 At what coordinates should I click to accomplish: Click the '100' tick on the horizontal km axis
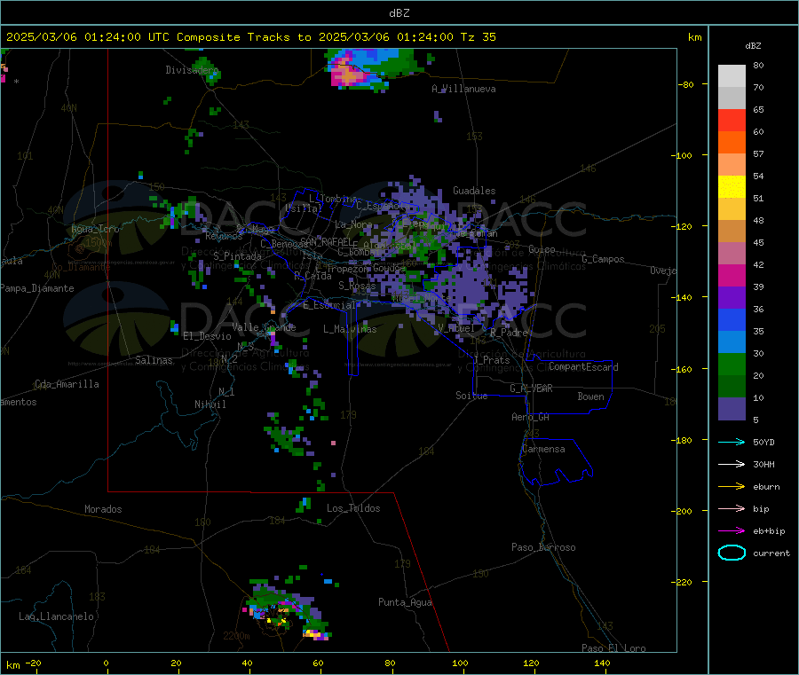[460, 663]
